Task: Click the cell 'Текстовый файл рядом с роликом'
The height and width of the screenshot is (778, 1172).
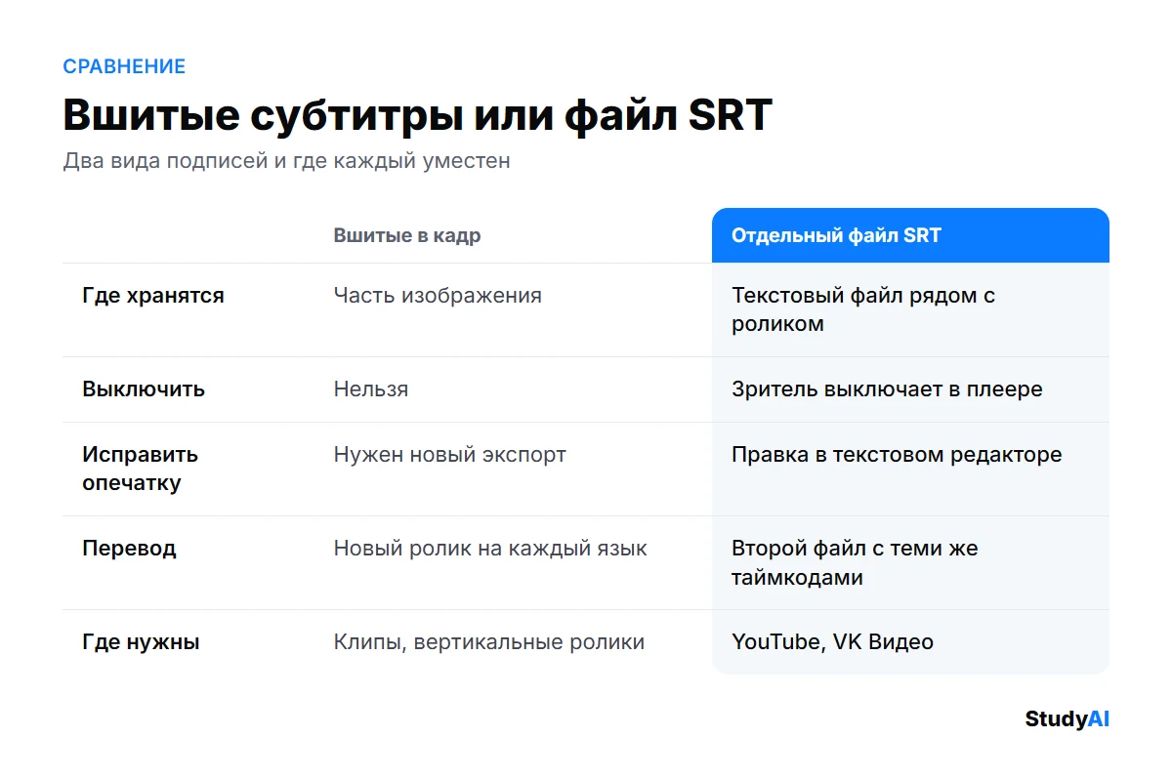Action: pyautogui.click(x=863, y=309)
